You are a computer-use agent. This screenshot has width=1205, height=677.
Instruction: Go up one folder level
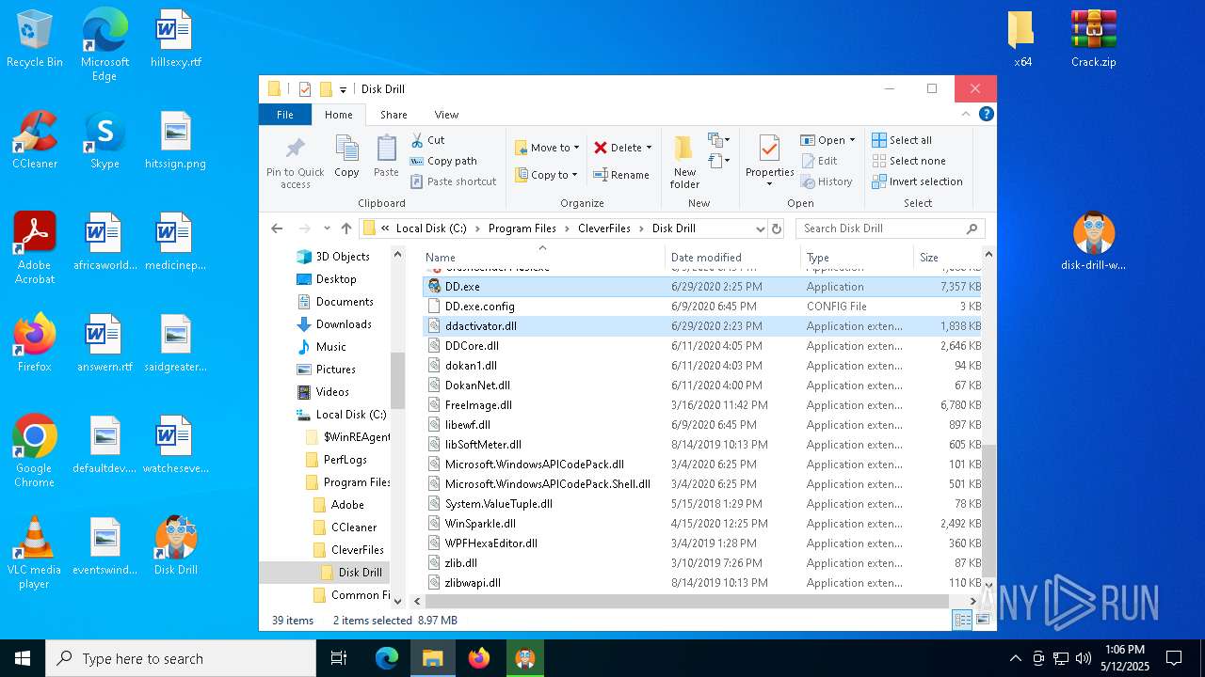tap(346, 228)
